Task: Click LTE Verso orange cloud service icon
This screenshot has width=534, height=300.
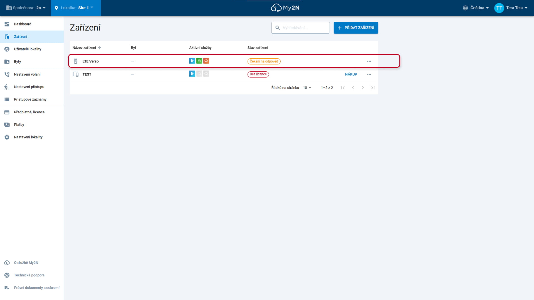Action: (206, 61)
